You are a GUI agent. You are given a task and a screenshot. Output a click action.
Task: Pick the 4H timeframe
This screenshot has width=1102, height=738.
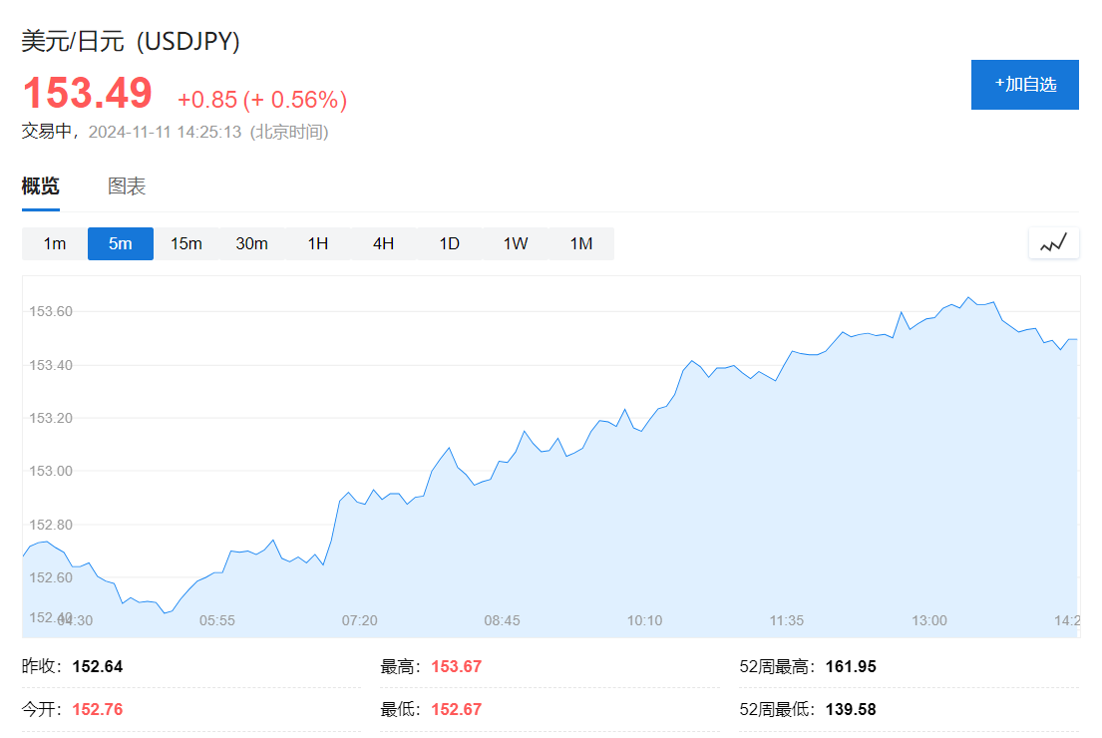coord(384,243)
